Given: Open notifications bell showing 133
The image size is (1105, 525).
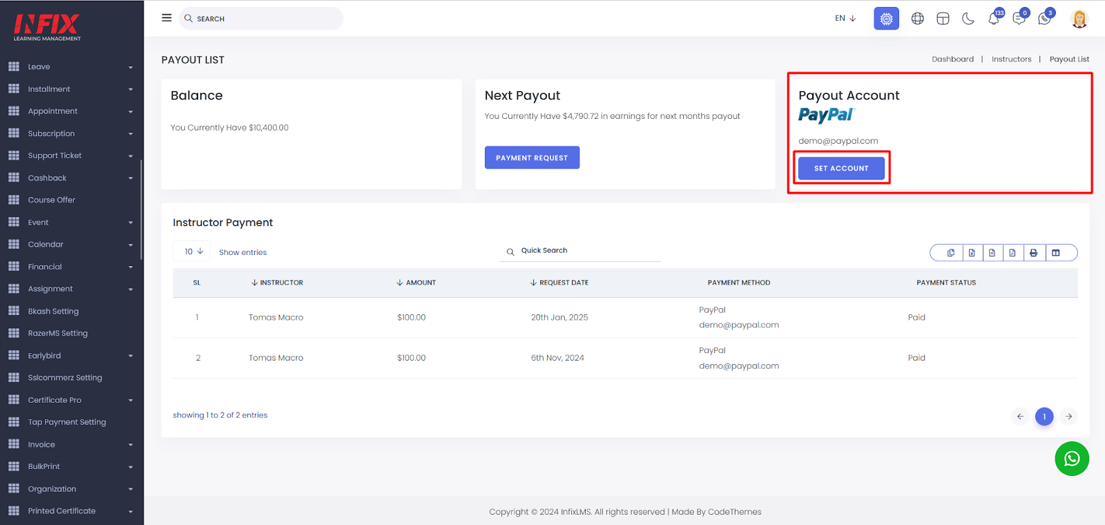Looking at the screenshot, I should tap(995, 17).
